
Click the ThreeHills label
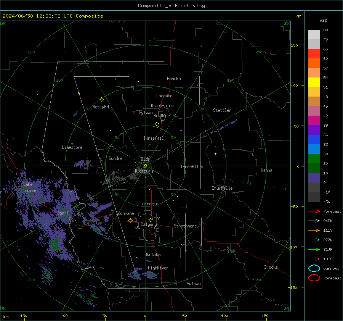point(192,167)
